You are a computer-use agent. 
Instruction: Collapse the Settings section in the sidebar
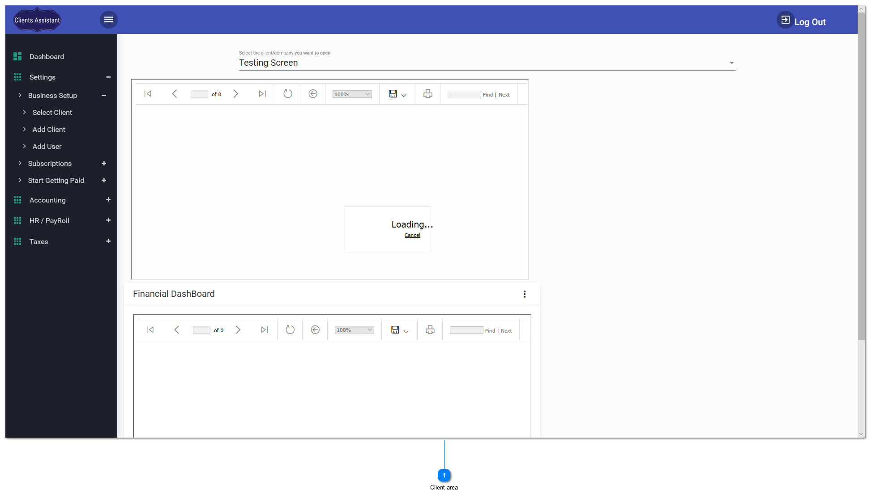click(x=108, y=77)
